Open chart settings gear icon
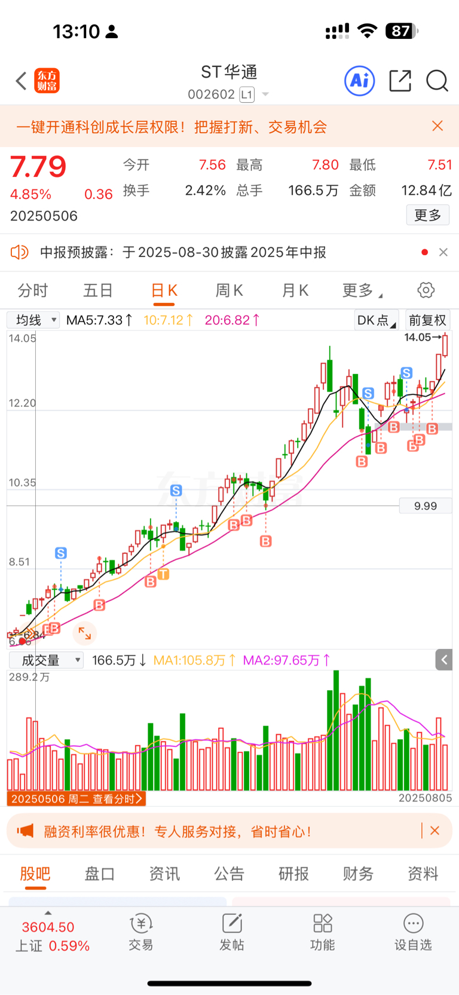The width and height of the screenshot is (459, 995). (x=426, y=290)
